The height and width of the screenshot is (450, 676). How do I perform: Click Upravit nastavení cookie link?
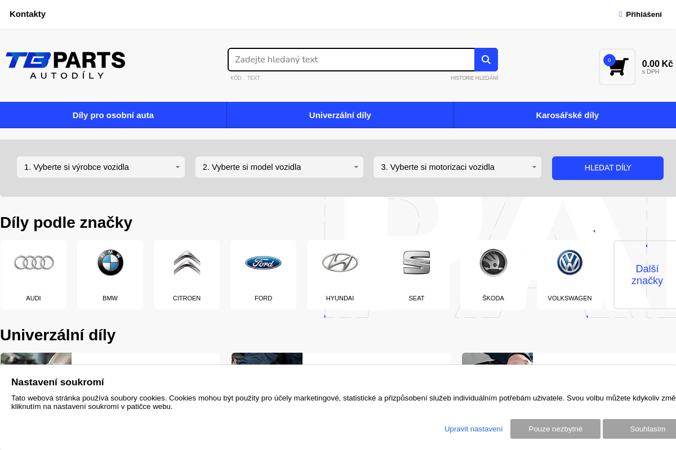coord(474,429)
